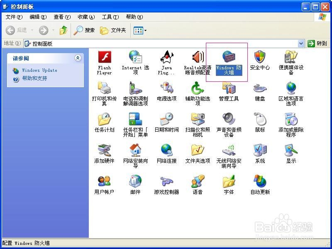
Task: Open the Flash Player control panel icon
Action: [x=105, y=57]
